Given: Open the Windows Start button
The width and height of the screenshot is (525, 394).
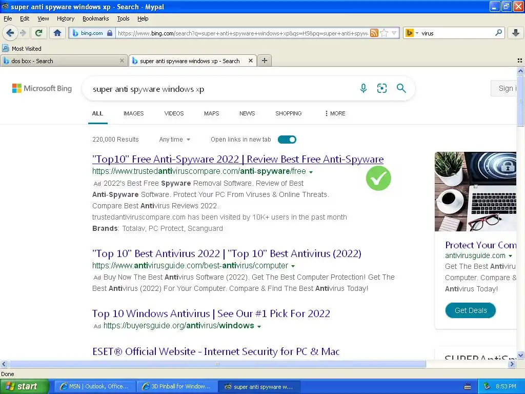Looking at the screenshot, I should tap(24, 386).
